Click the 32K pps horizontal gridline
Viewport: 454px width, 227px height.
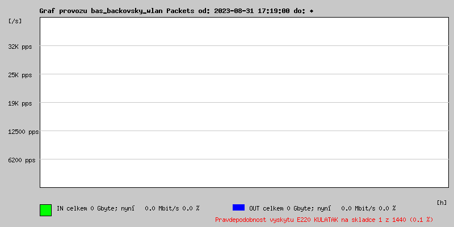(x=244, y=45)
